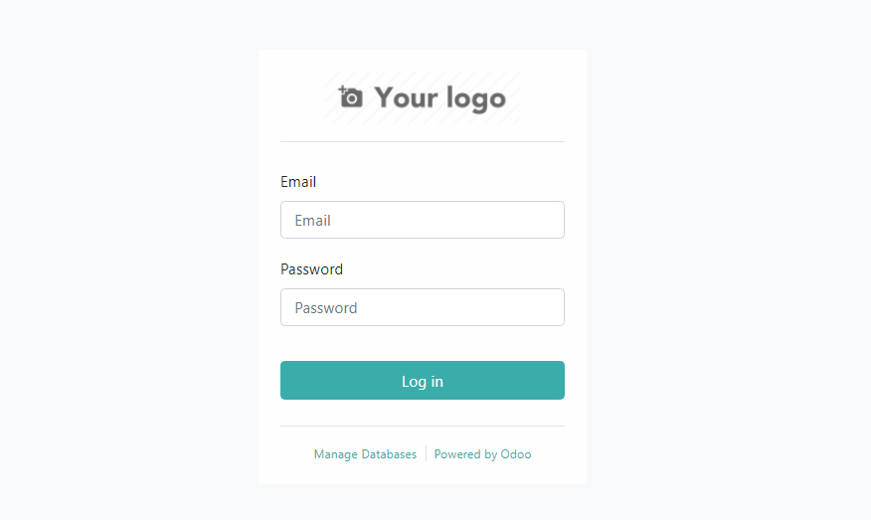This screenshot has height=520, width=871.
Task: Click the Email label above the field
Action: point(298,182)
